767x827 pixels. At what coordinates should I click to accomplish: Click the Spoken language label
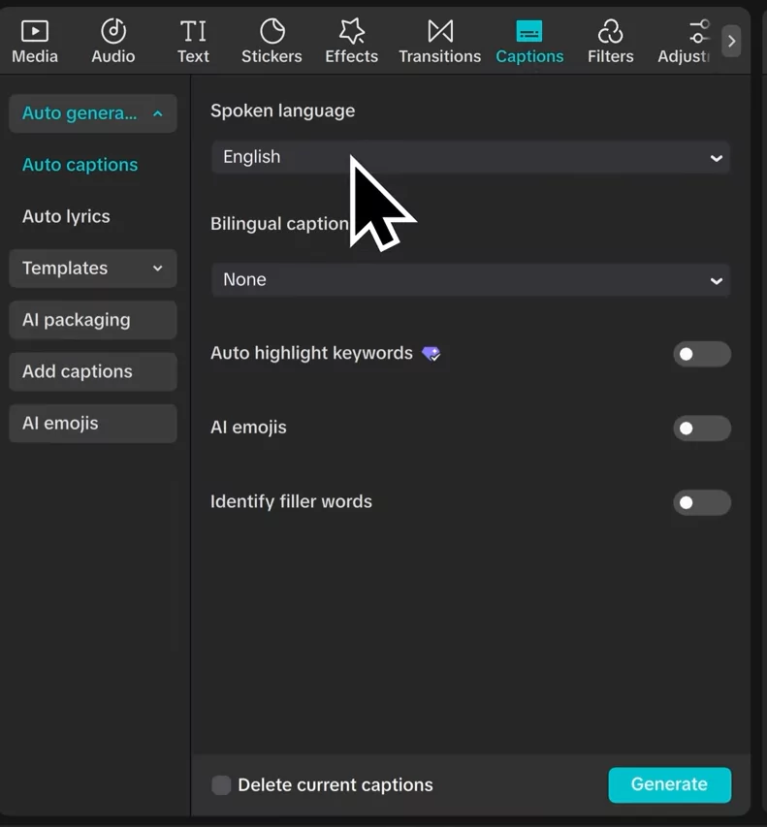283,111
